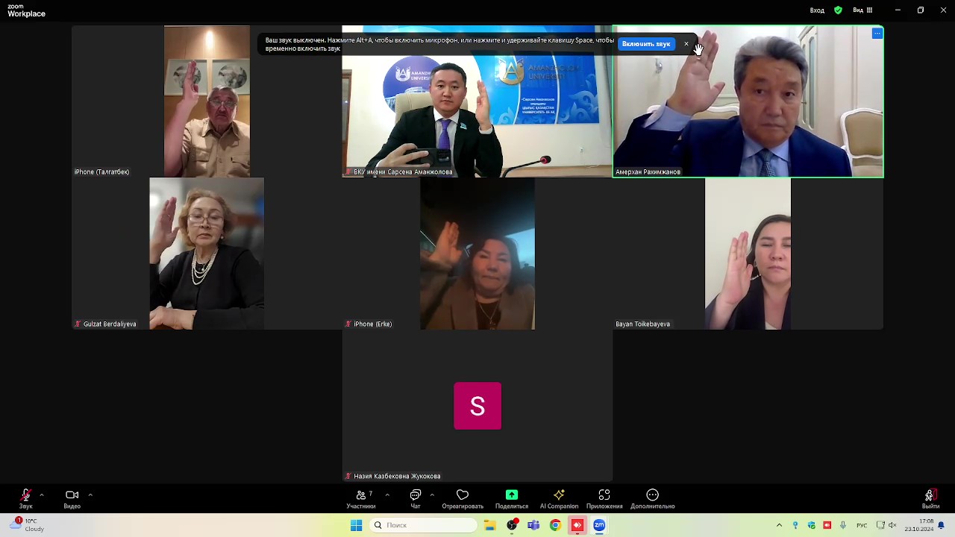Expand audio options arrow next to Звук
Image resolution: width=955 pixels, height=537 pixels.
coord(42,494)
